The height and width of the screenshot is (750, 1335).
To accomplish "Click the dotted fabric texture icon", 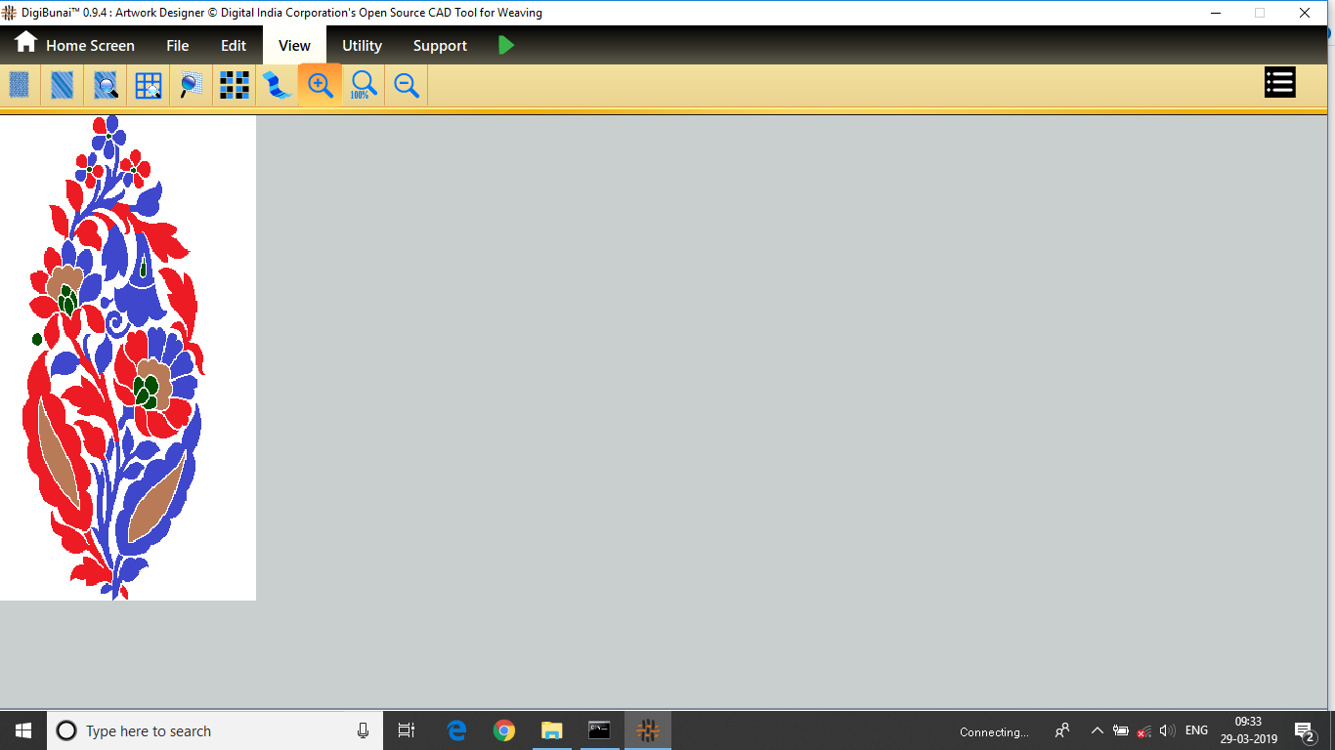I will tap(19, 86).
